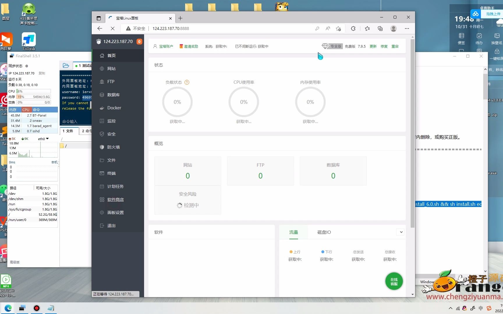Viewport: 503px width, 314px height.
Task: Close the 宝塔Linux面板 tab
Action: [x=170, y=18]
